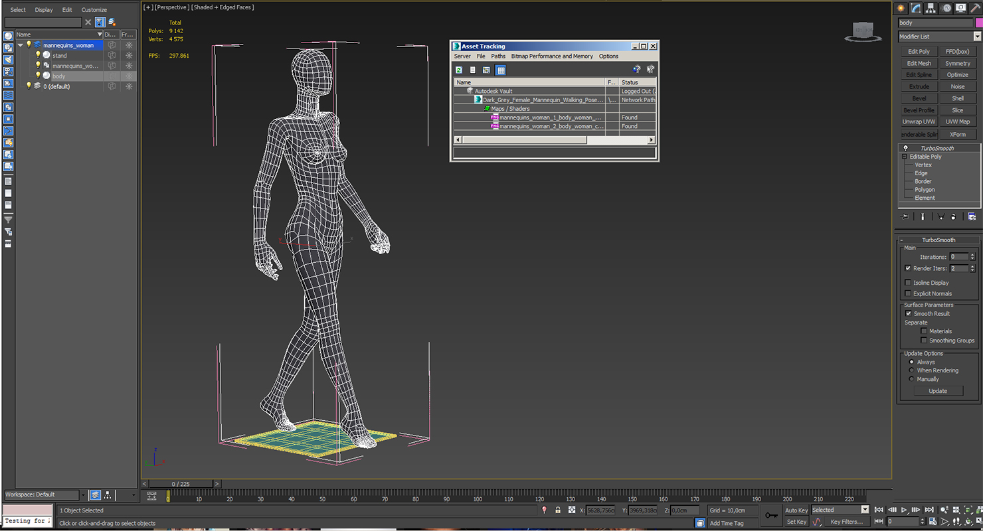Open the Modify panel tab
Image resolution: width=983 pixels, height=531 pixels.
[916, 8]
